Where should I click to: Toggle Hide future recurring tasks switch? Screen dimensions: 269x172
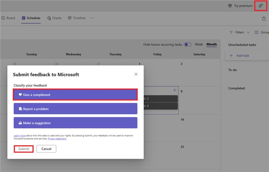pyautogui.click(x=188, y=45)
